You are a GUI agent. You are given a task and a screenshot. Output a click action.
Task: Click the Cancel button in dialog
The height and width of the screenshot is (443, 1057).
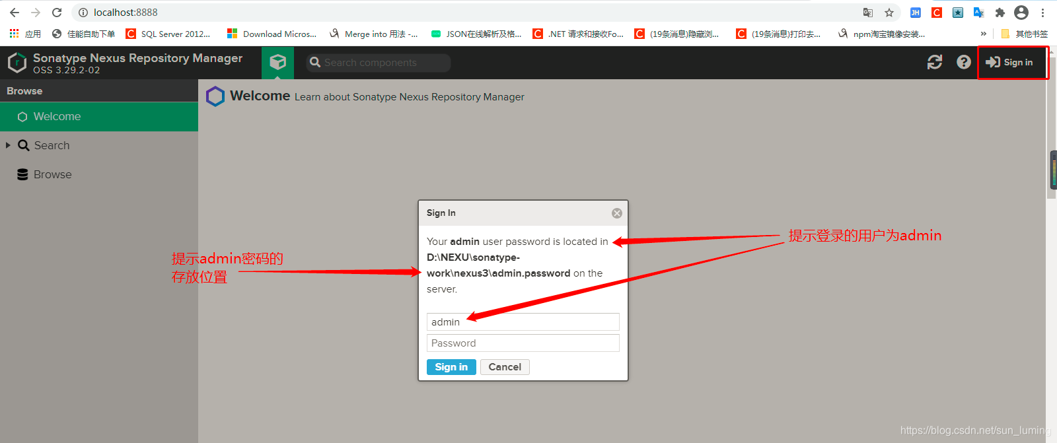click(x=505, y=367)
